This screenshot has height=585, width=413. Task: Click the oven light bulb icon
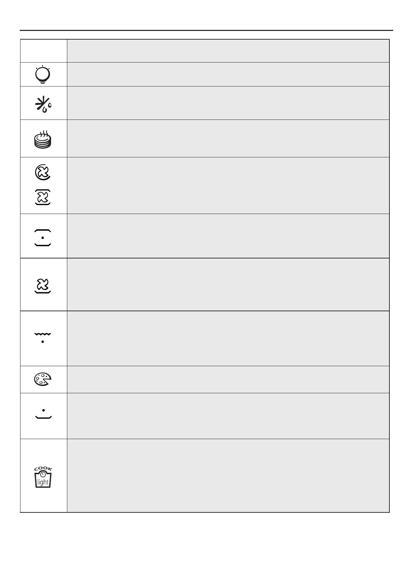[x=43, y=74]
